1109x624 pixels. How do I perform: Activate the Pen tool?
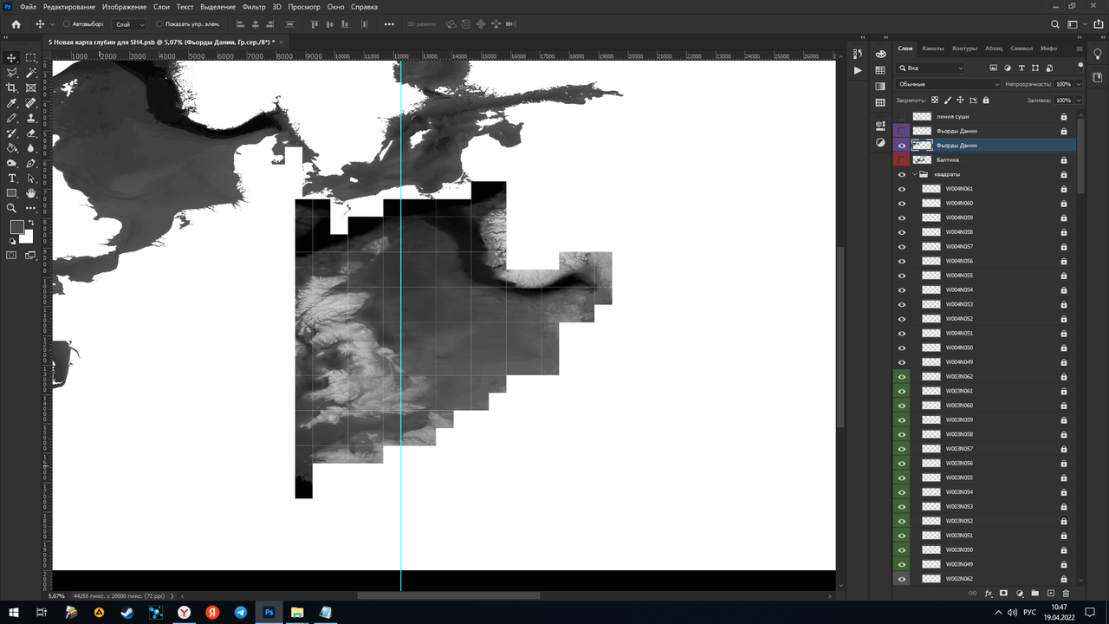click(x=31, y=163)
